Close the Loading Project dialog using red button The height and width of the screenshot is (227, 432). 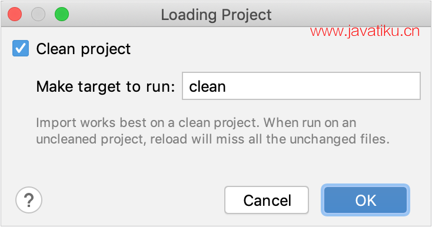click(15, 14)
